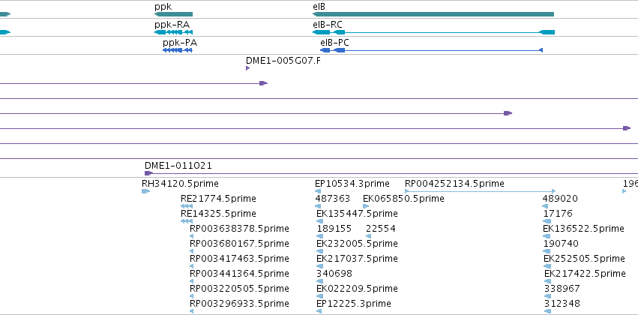Click the DME1-005G07.F arrow marker

coord(247,68)
